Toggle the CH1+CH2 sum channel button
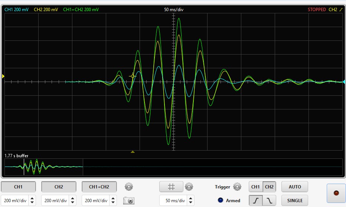This screenshot has height=207, width=346. click(99, 187)
